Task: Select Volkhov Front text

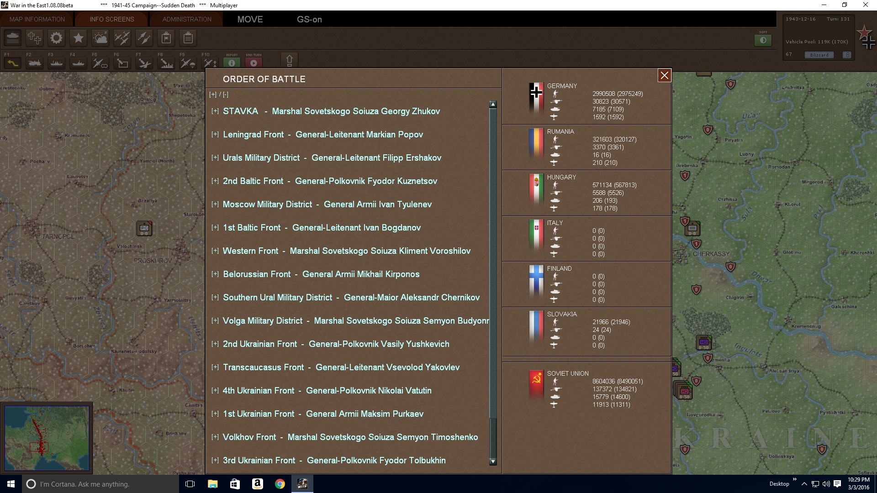Action: click(249, 437)
